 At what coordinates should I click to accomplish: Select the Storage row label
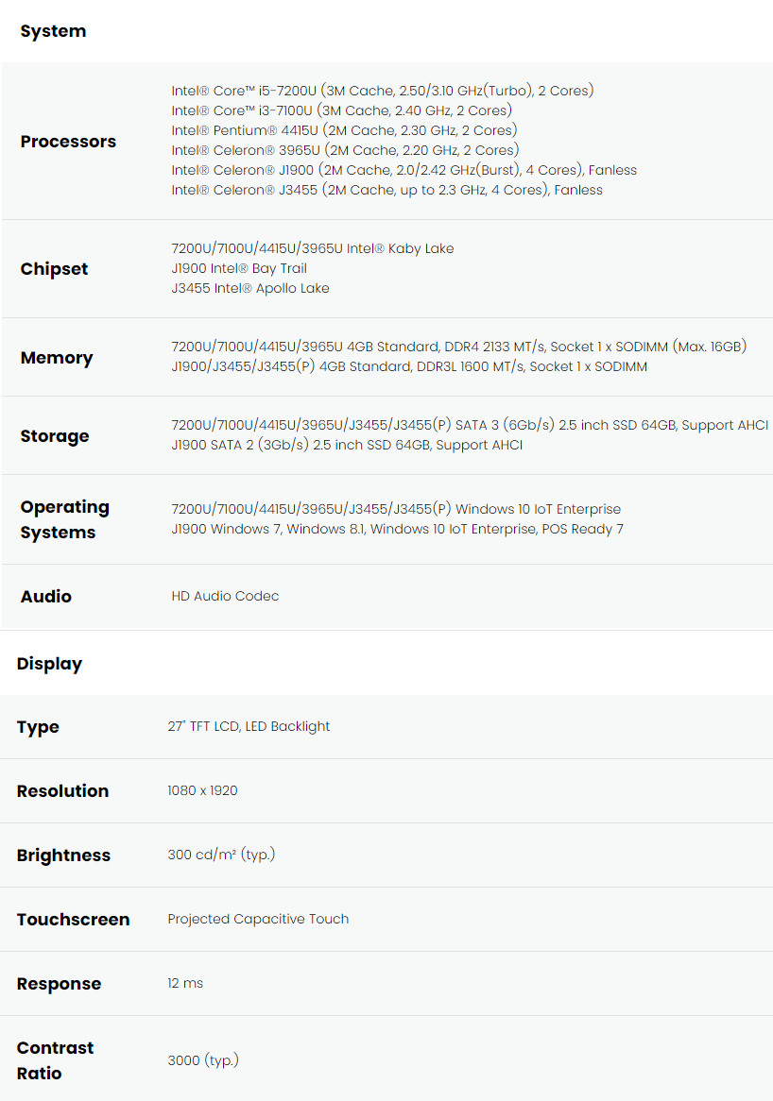[x=55, y=436]
